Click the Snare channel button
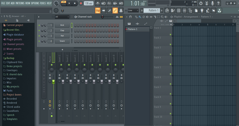Viewport: 239px width, 126px height. [x=62, y=41]
